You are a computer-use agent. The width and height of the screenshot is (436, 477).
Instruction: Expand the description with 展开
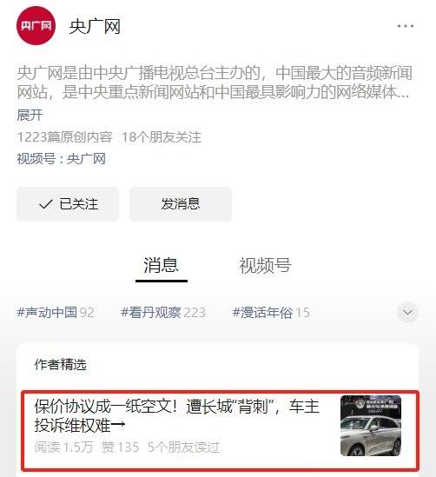coord(30,116)
